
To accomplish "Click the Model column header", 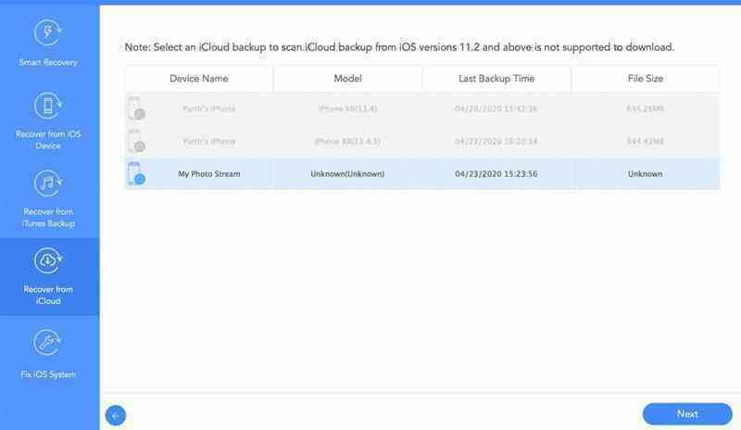I will pos(348,79).
